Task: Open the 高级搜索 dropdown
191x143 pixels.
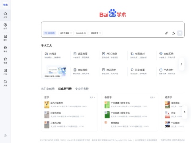Action: pyautogui.click(x=96, y=33)
